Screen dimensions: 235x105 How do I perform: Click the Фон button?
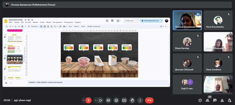70,27
